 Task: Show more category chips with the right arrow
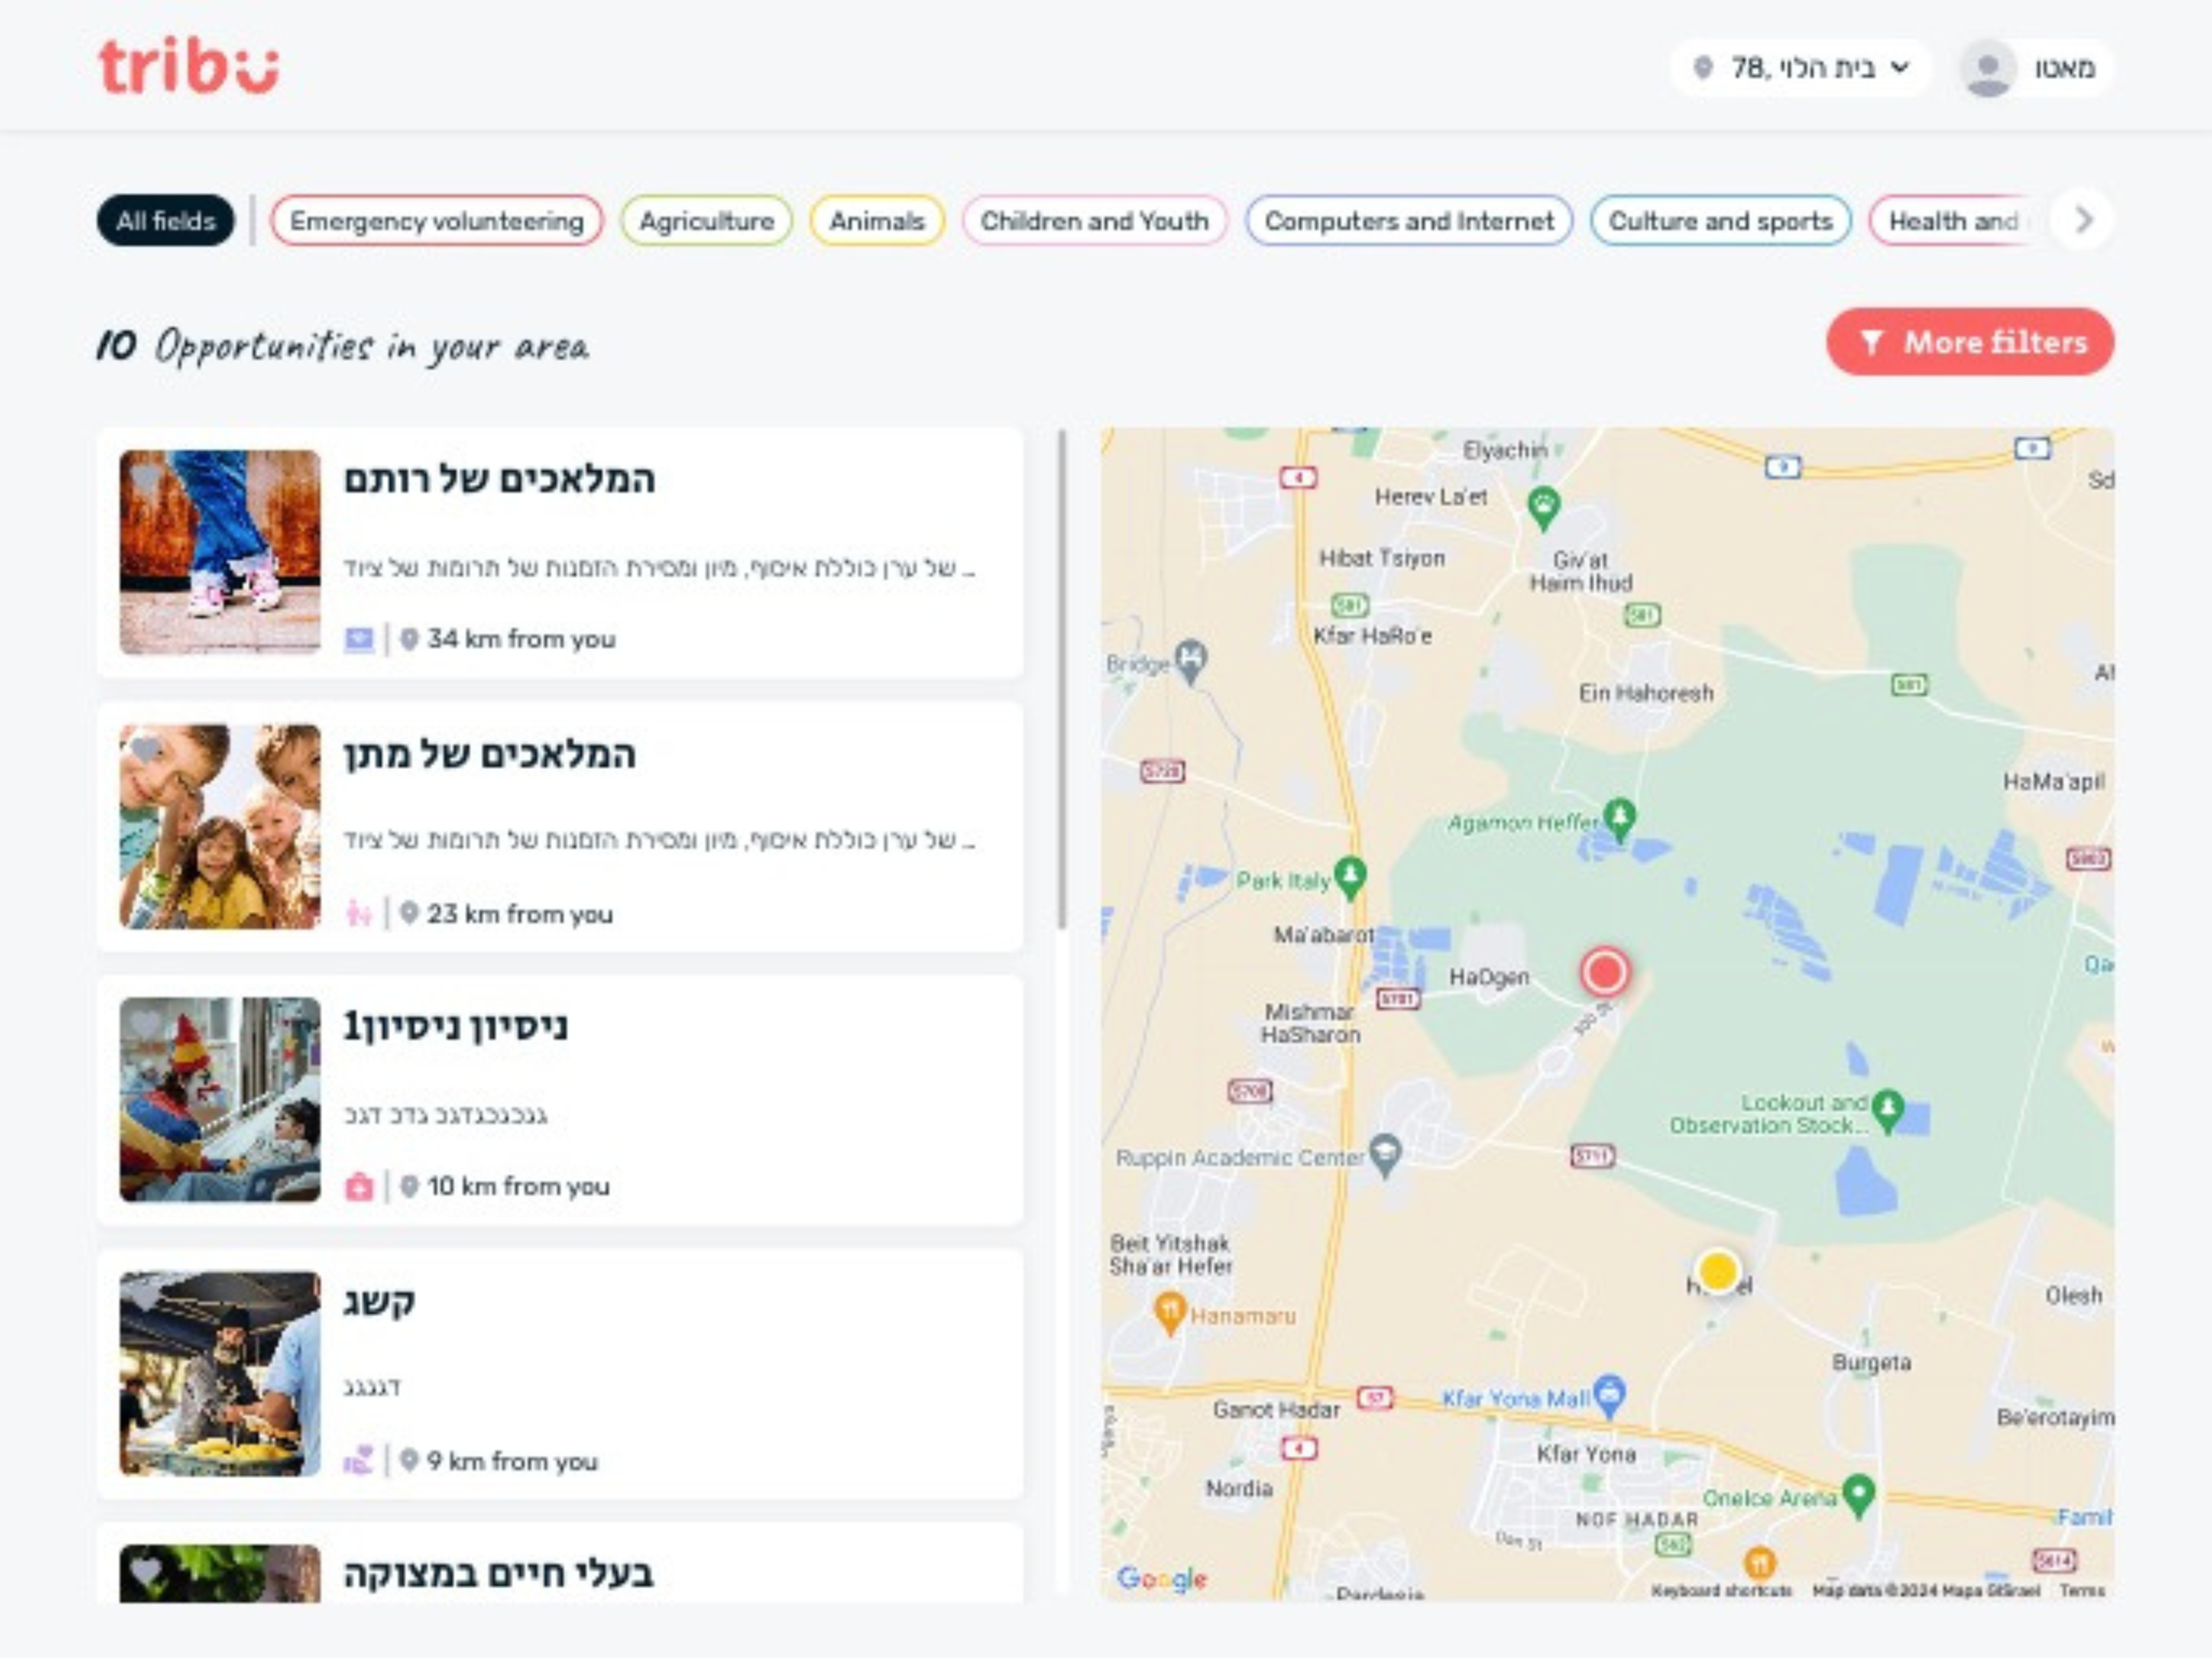[2083, 220]
